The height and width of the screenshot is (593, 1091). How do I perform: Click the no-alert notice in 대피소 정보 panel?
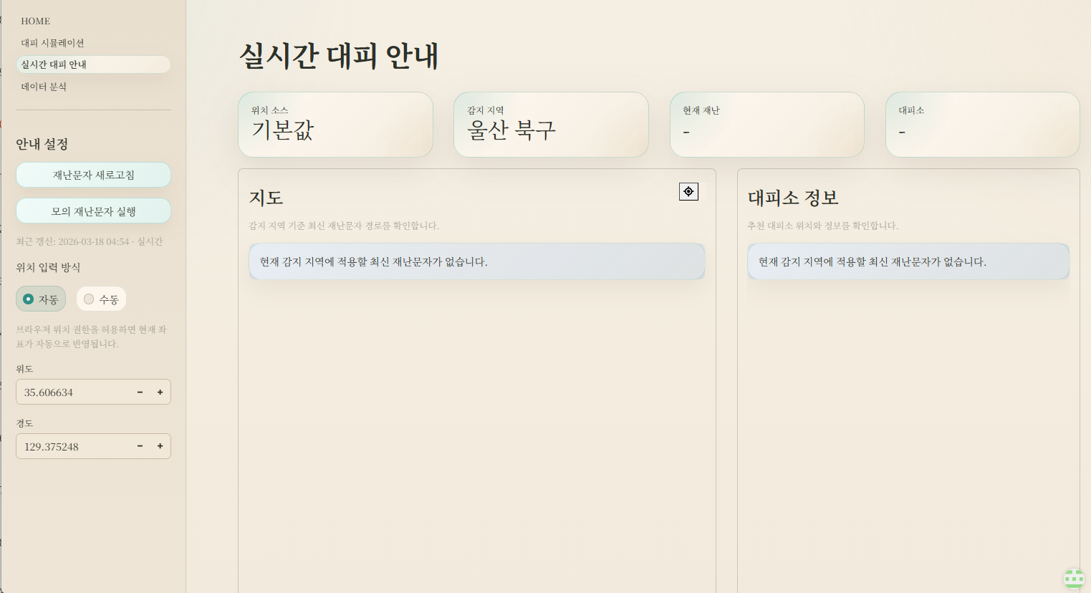coord(908,261)
